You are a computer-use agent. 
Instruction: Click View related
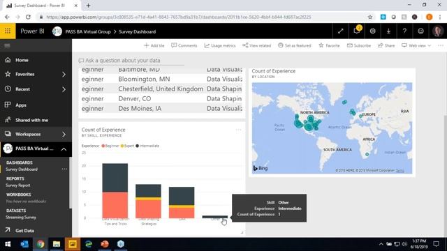pos(256,45)
